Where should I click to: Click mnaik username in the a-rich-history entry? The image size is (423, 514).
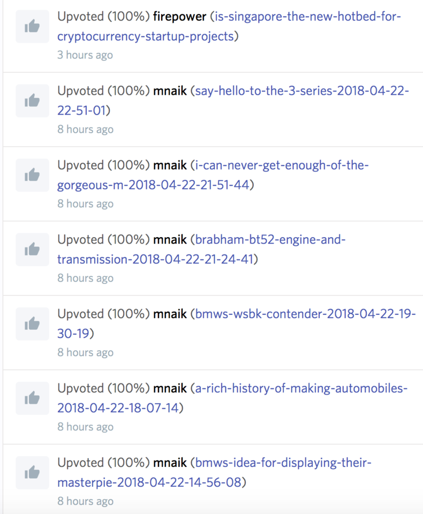pos(170,388)
